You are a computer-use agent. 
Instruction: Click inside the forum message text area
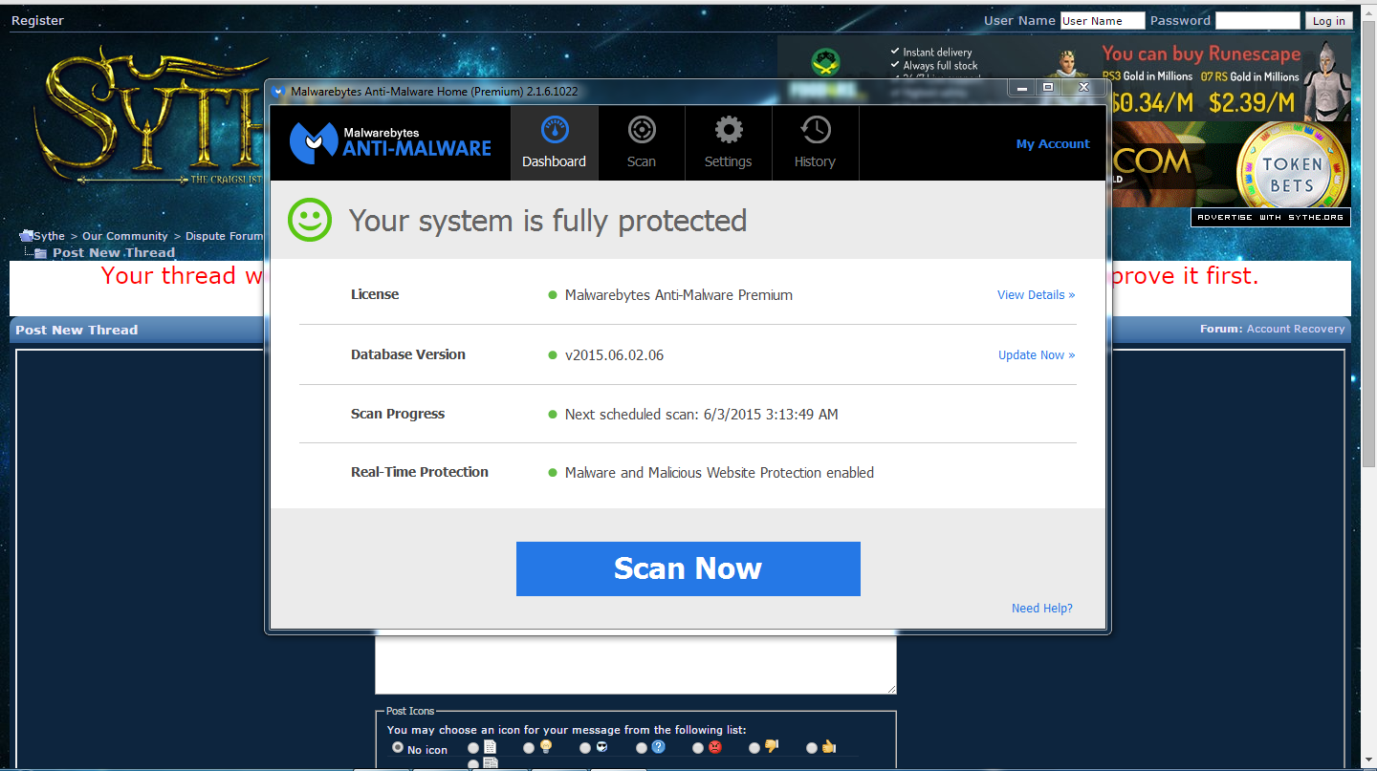coord(636,663)
